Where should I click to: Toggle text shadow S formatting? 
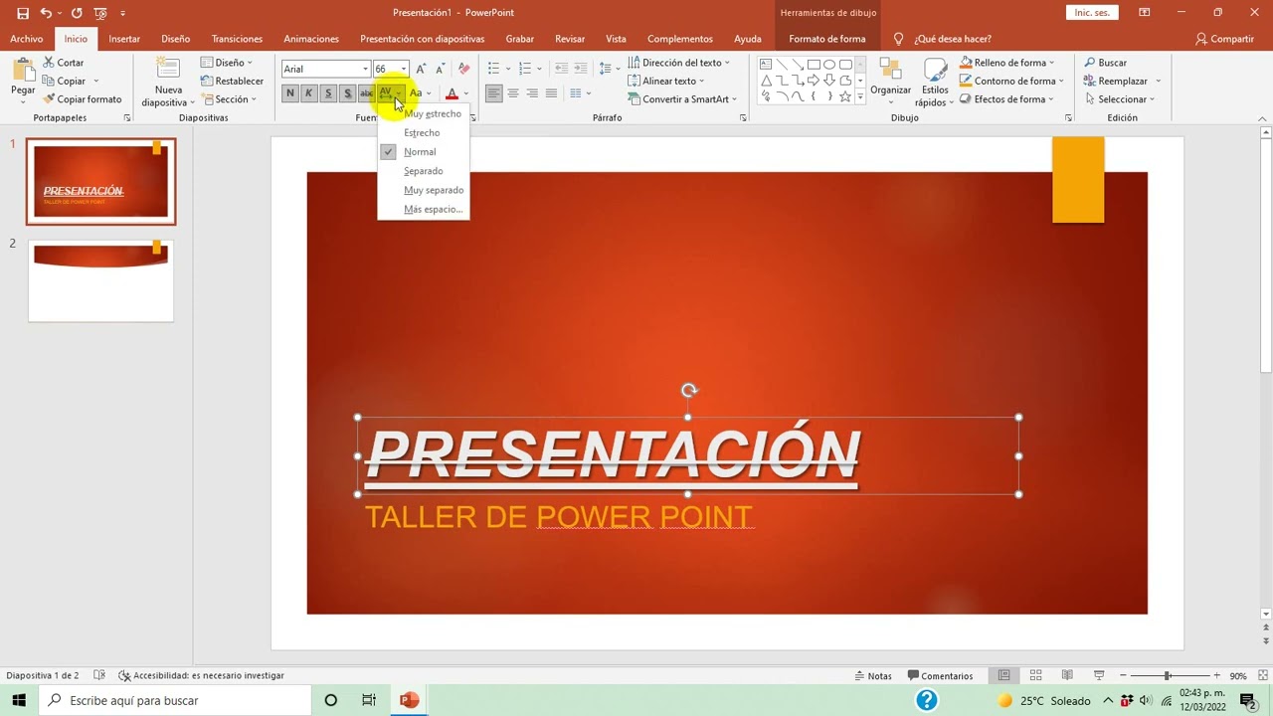click(x=347, y=93)
